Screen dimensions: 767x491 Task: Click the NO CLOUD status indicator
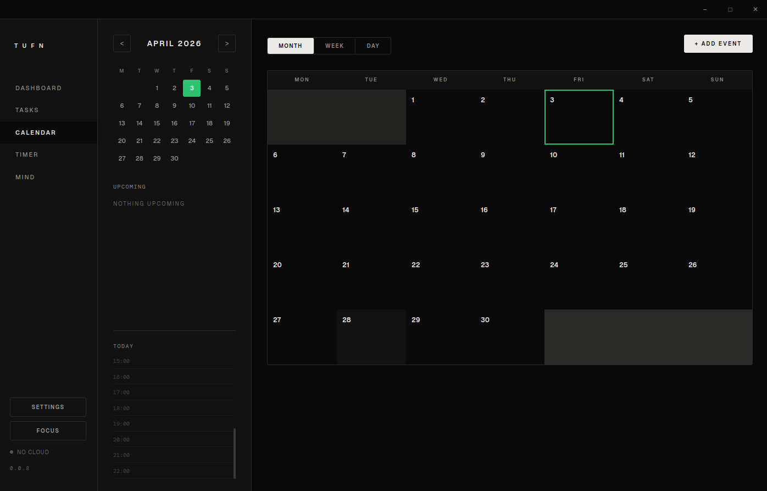pyautogui.click(x=29, y=451)
